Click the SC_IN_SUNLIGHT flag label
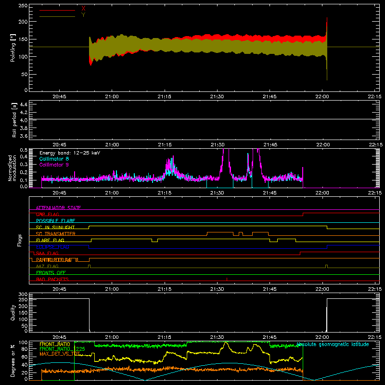Image resolution: width=385 pixels, height=385 pixels. [55, 227]
